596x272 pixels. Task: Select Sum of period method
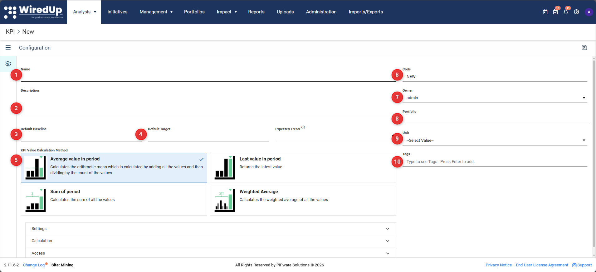[x=114, y=200]
